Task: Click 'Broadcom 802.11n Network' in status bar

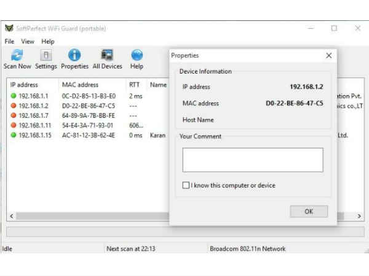Action: [x=248, y=248]
